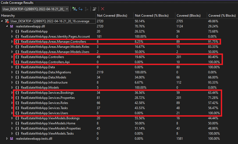Screen dimensions: 238x144
Task: Click the braces icon of Services.Properties
Action: pyautogui.click(x=17, y=98)
